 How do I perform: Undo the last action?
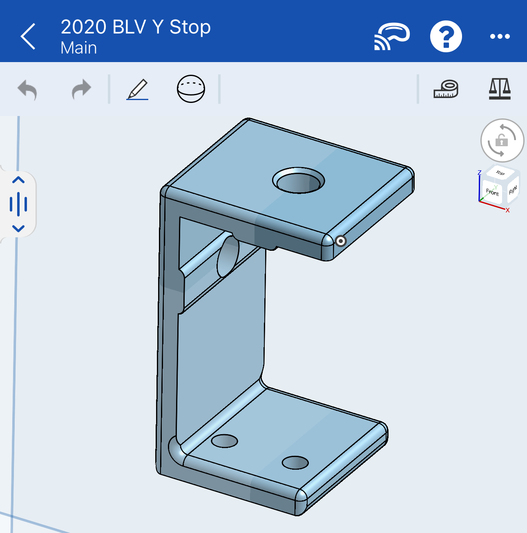tap(27, 89)
